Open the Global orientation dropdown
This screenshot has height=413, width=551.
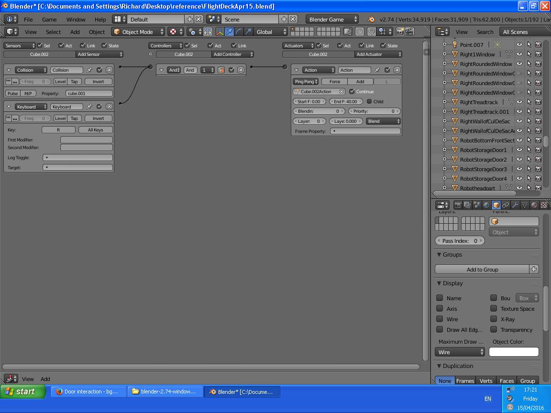point(270,32)
